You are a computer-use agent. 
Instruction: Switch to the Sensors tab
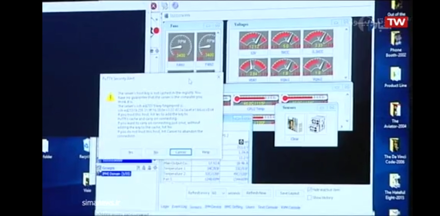pyautogui.click(x=196, y=207)
